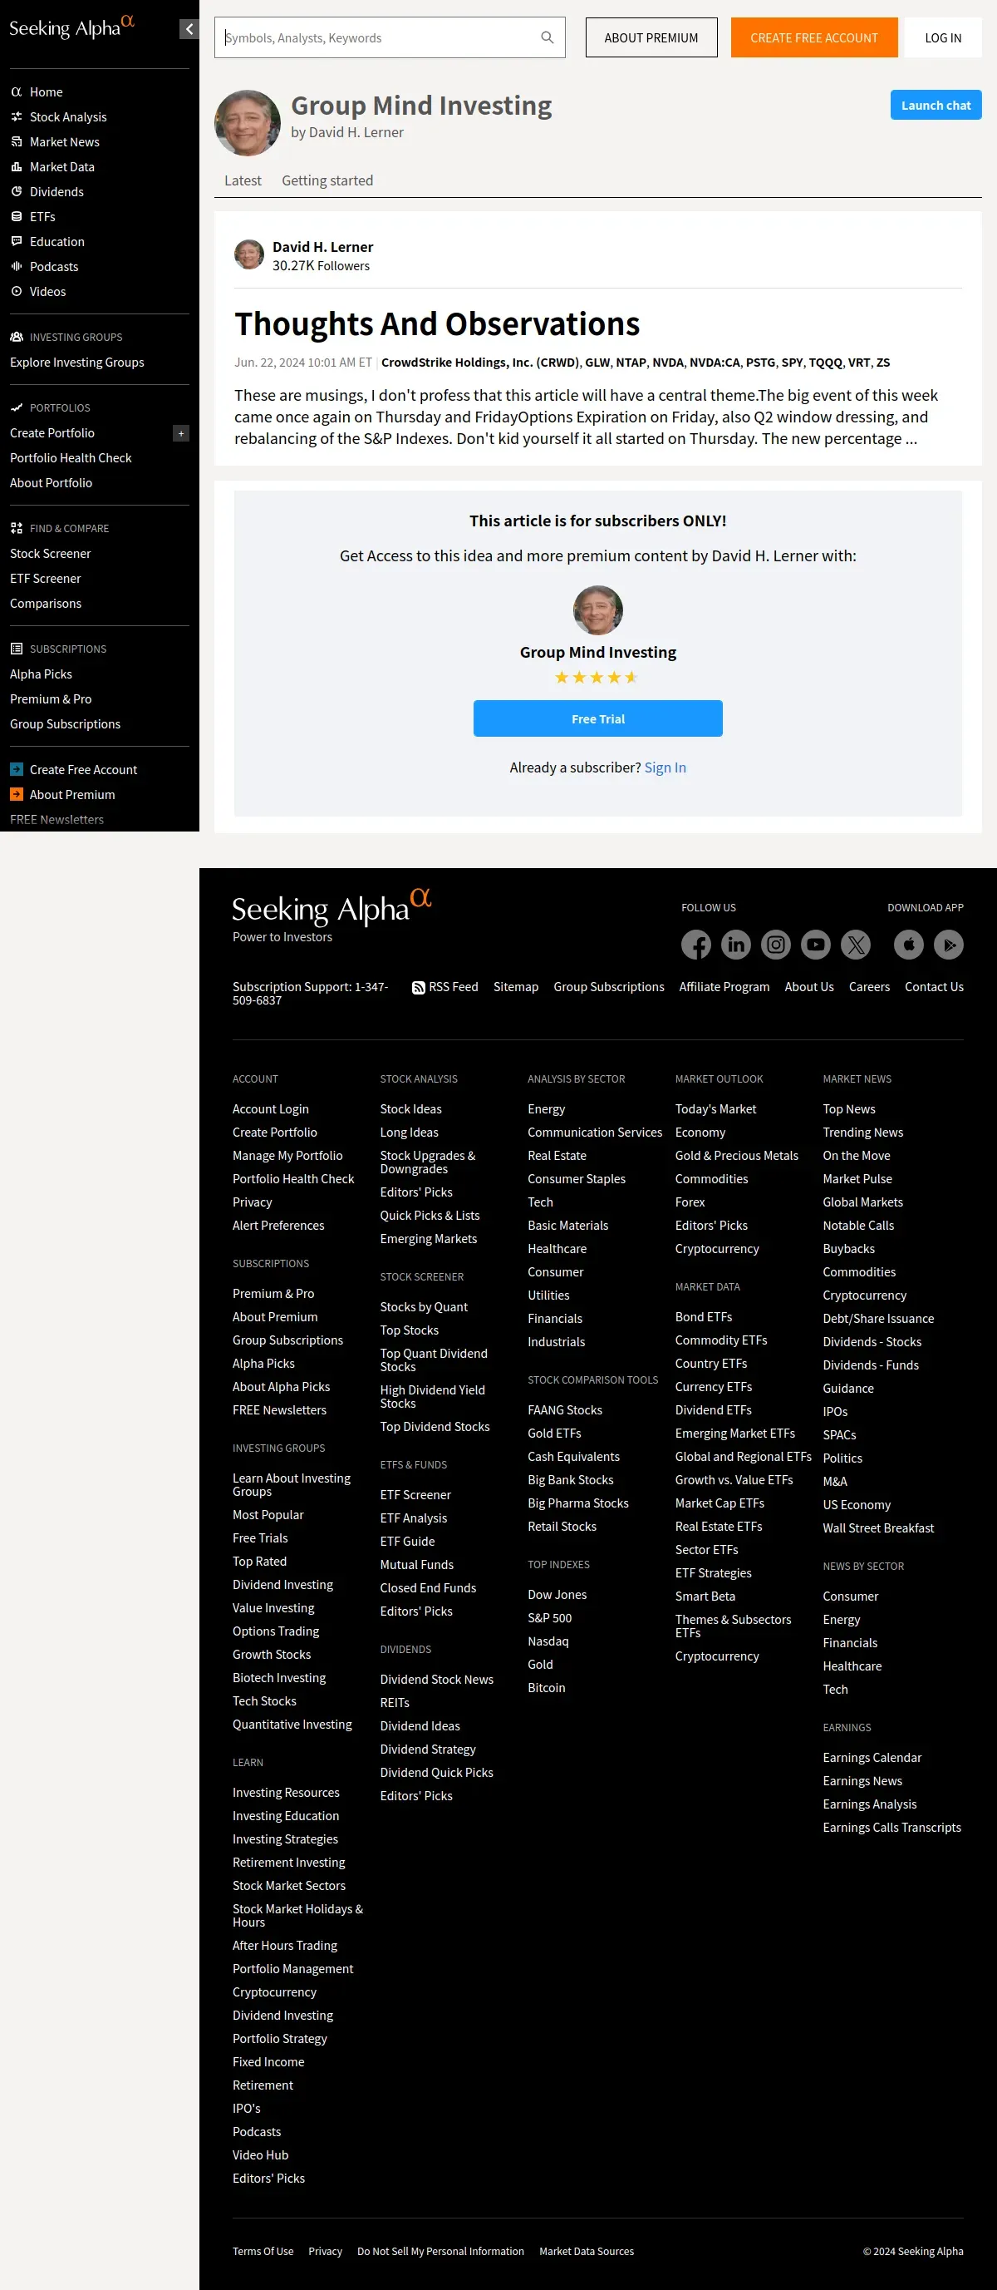Collapse the sidebar with the arrow button
The width and height of the screenshot is (997, 2290).
point(189,29)
